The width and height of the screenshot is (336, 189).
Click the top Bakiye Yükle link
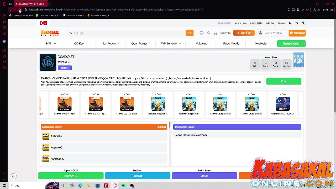point(256,23)
